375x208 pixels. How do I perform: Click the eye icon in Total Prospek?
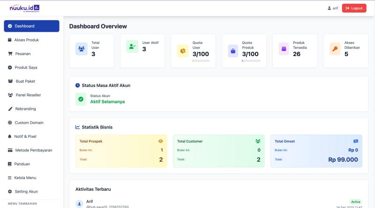pos(160,141)
